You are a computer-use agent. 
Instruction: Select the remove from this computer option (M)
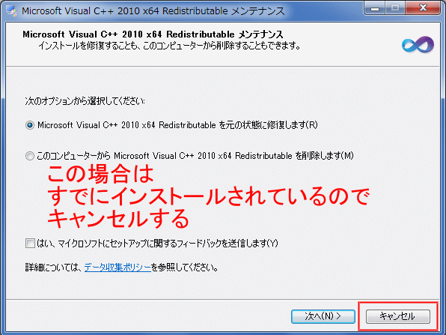pos(30,156)
